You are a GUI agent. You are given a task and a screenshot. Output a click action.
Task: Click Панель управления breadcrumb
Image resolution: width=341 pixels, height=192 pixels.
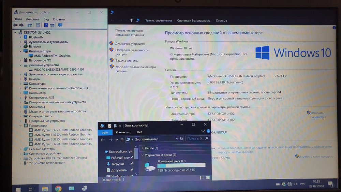click(x=158, y=21)
